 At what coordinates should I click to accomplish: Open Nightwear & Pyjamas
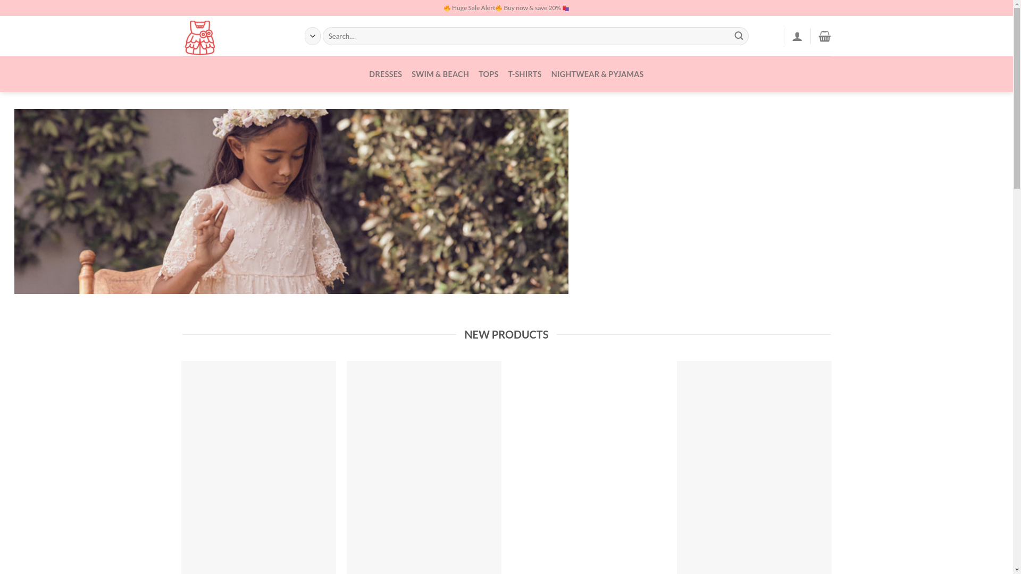(597, 74)
